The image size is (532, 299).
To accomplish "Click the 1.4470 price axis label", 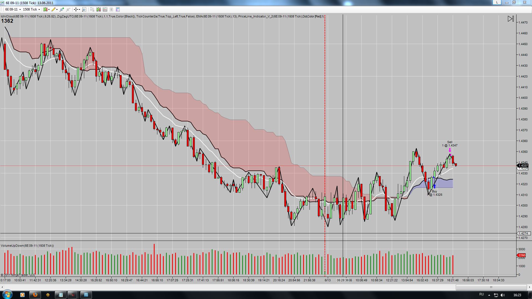I will pos(523,22).
